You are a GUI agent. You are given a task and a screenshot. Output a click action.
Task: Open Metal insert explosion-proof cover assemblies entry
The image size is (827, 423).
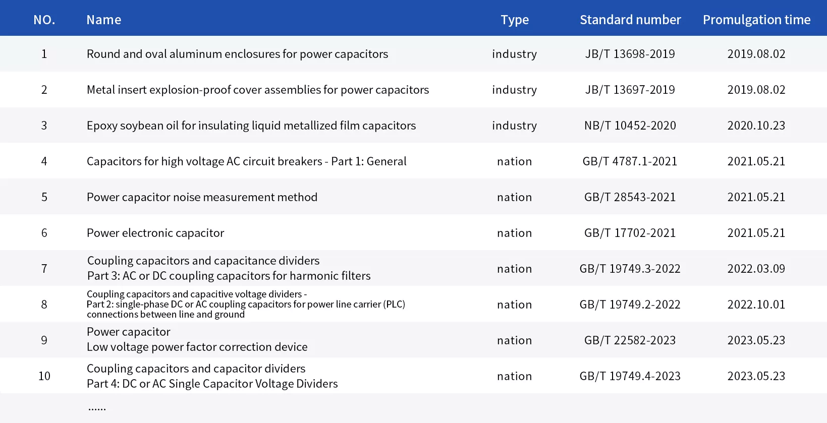point(258,90)
